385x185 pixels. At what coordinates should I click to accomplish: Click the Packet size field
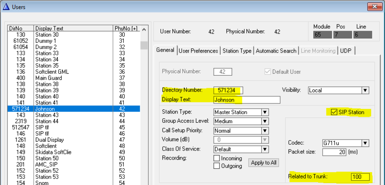[334, 152]
